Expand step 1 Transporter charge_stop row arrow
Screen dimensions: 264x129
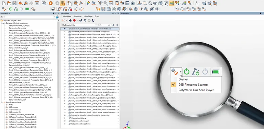118,32
